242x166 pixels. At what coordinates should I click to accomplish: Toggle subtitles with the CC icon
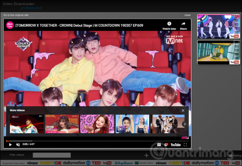click(159, 145)
